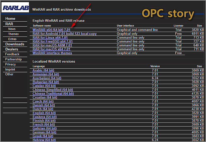Screen dimensions: 206x142
Task: Download the French (64 bit) version
Action: [x=44, y=124]
